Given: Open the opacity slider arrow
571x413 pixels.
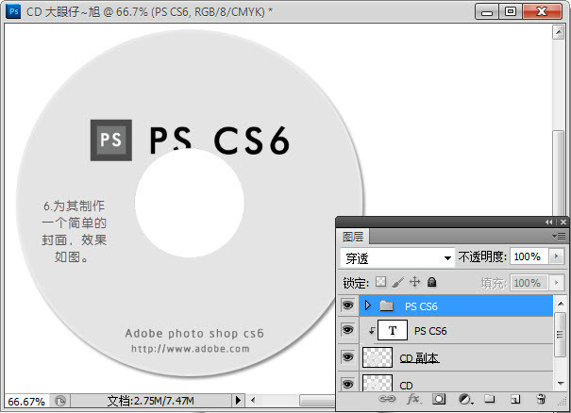Looking at the screenshot, I should pos(556,256).
